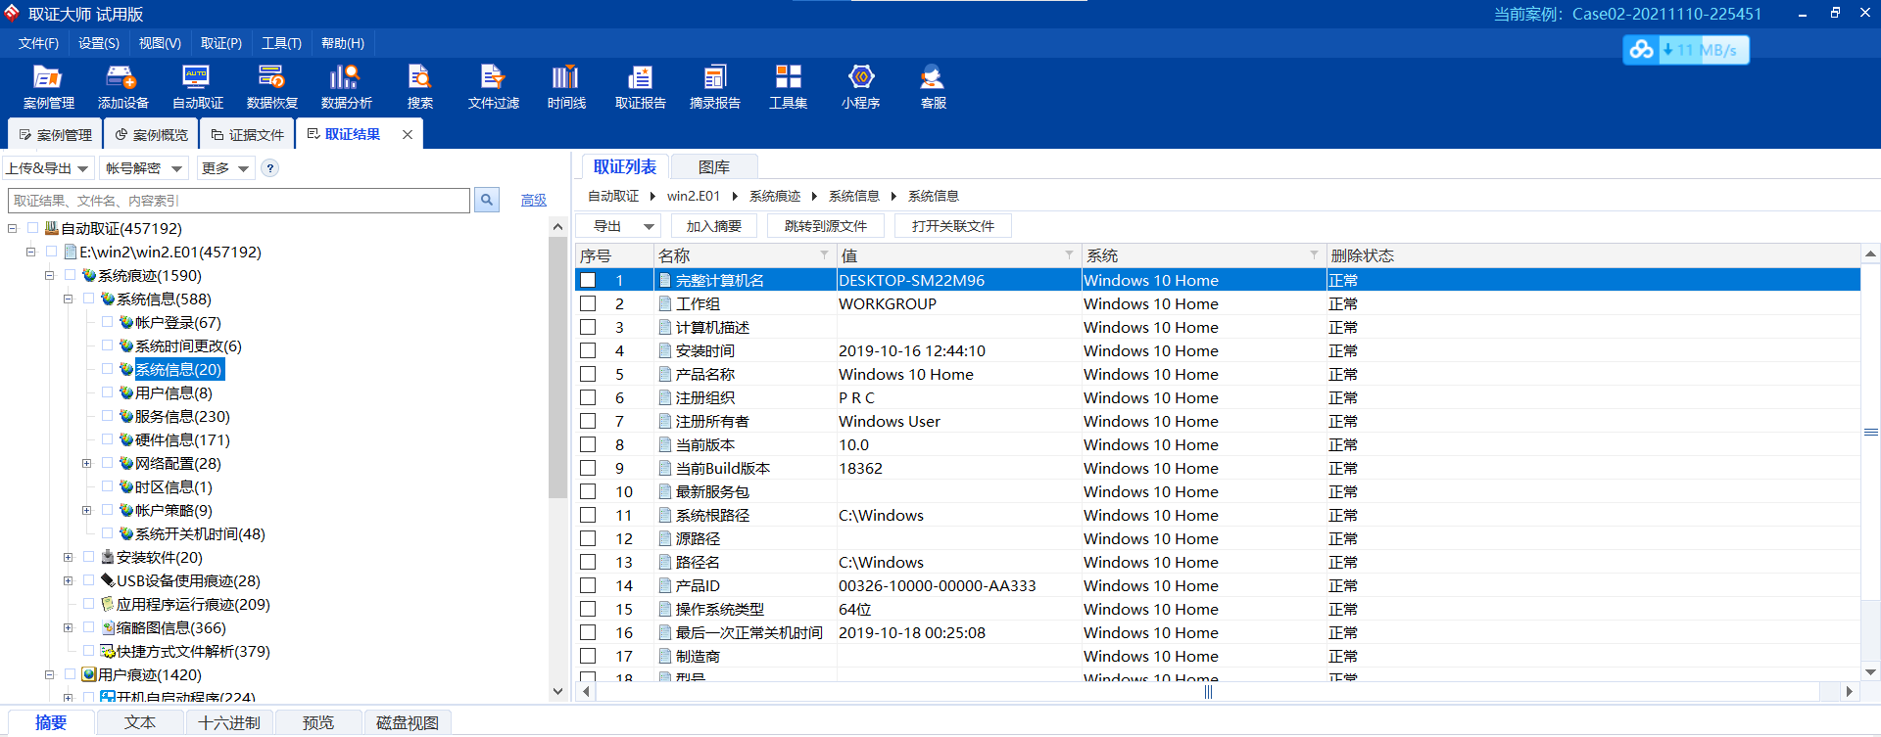Launch 数据分析 from the toolbar
The image size is (1881, 737).
(346, 87)
